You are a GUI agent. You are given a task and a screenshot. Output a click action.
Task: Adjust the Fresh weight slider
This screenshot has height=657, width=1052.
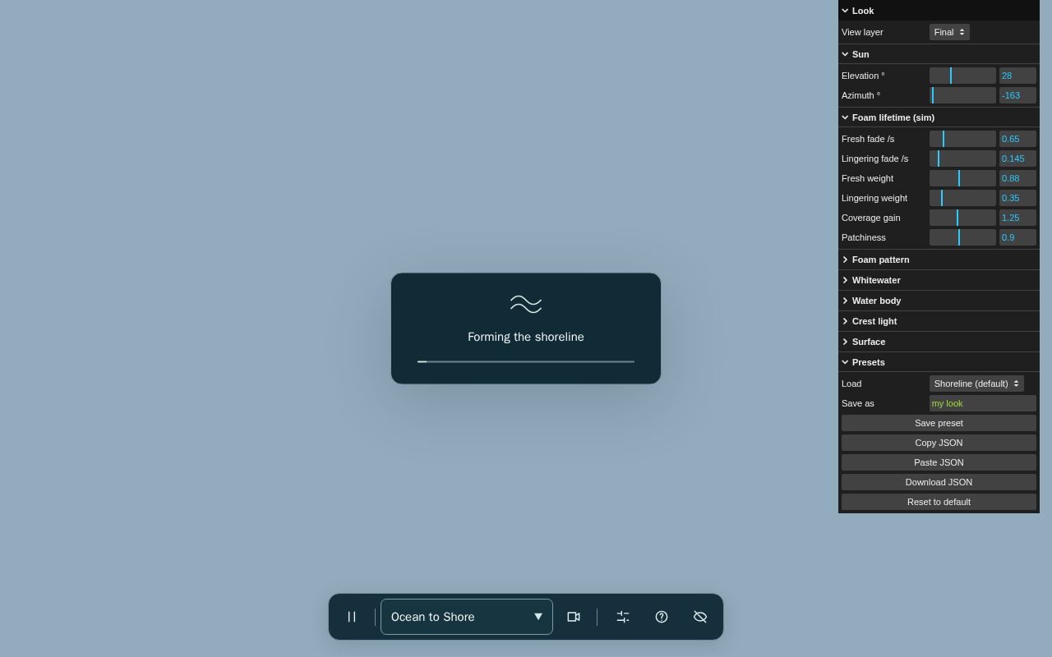point(962,178)
